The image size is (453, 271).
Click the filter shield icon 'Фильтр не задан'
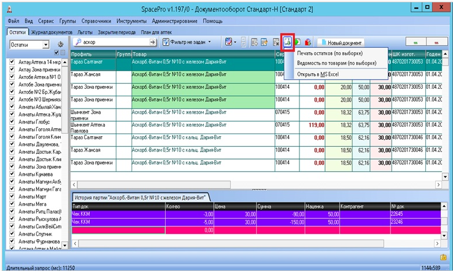(x=166, y=42)
